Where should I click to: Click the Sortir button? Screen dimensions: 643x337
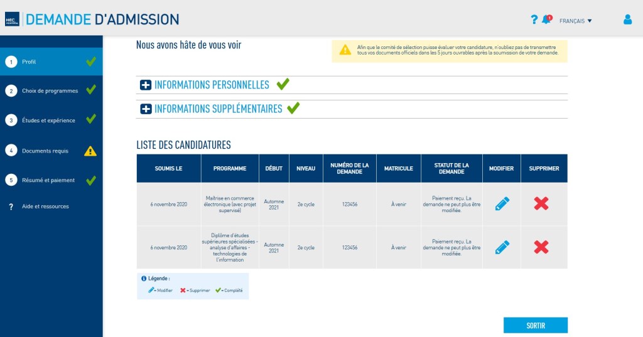535,326
